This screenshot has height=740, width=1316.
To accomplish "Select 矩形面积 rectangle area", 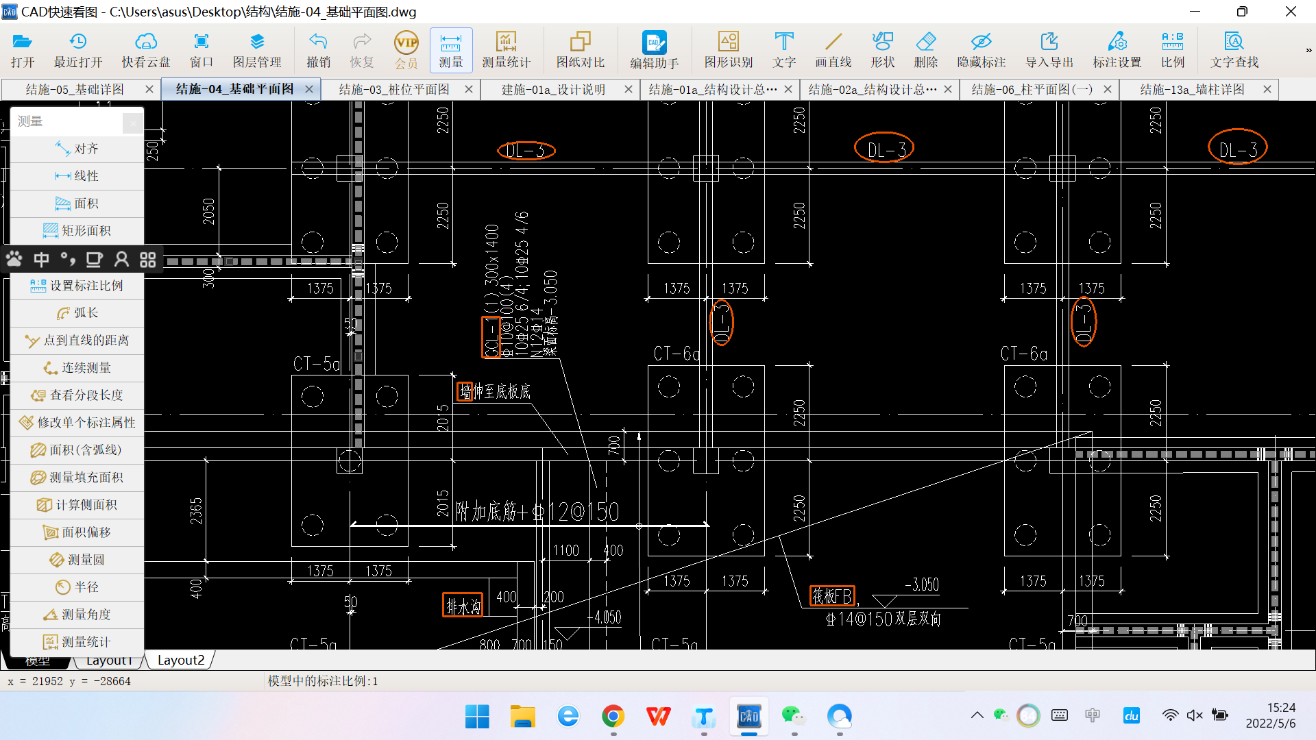I will (x=77, y=231).
